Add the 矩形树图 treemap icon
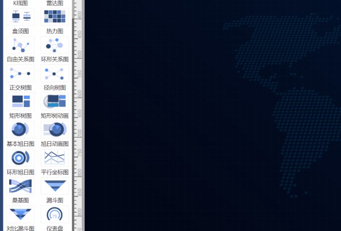 [x=20, y=101]
